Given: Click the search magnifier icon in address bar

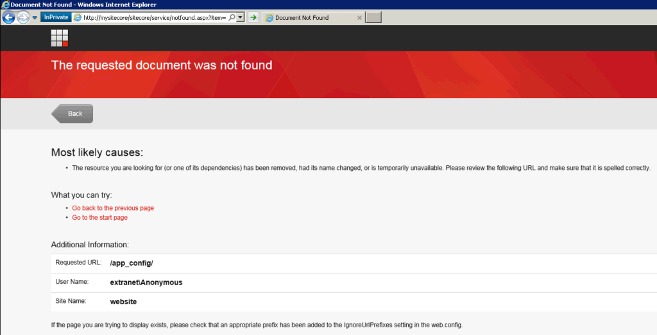Looking at the screenshot, I should pyautogui.click(x=232, y=17).
